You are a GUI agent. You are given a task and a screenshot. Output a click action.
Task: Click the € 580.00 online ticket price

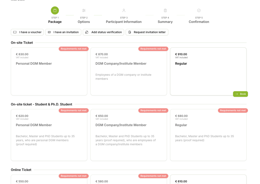102,181
